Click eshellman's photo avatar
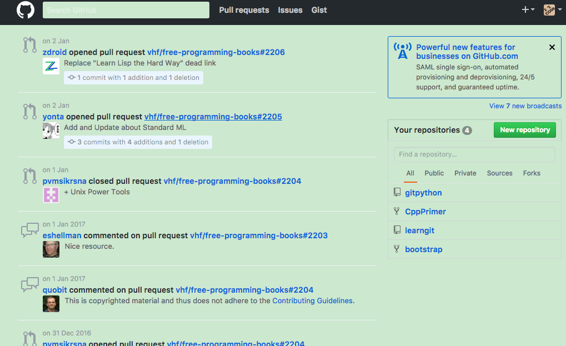Image resolution: width=566 pixels, height=346 pixels. pos(51,249)
